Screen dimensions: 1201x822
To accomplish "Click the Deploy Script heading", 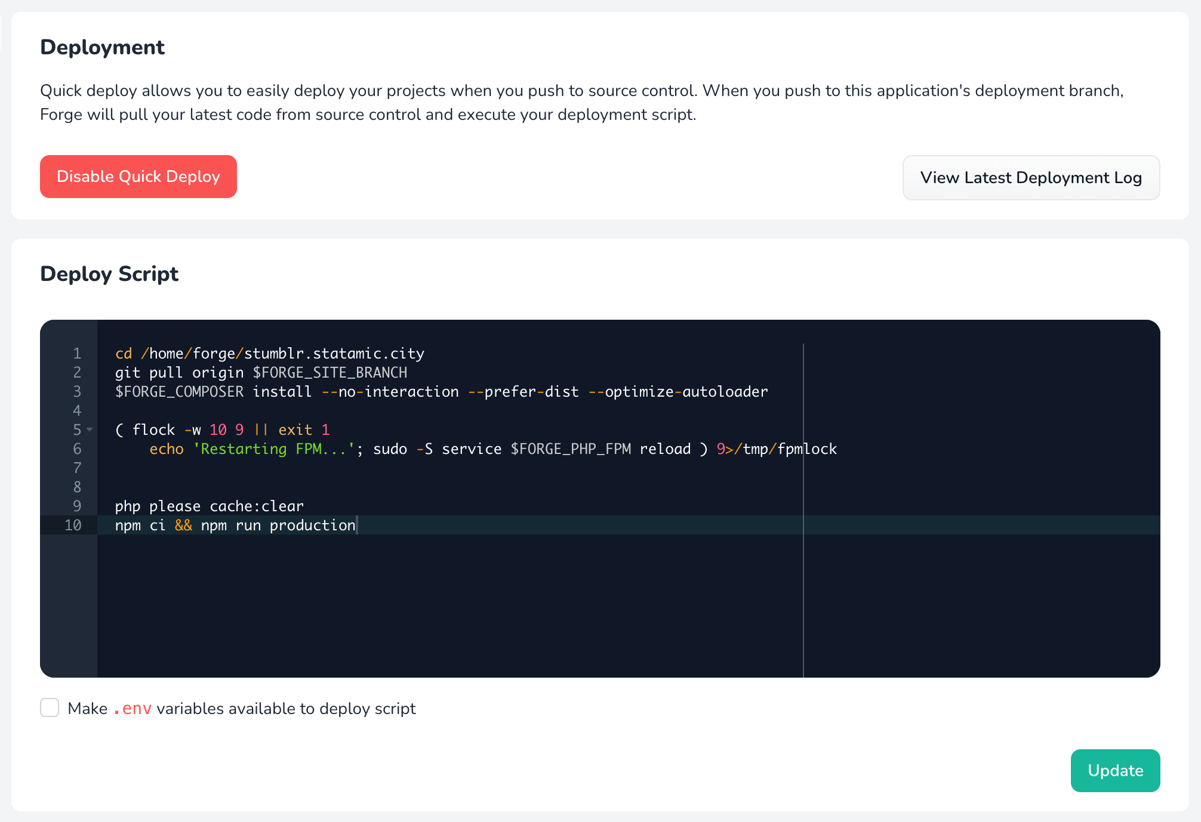I will point(109,274).
